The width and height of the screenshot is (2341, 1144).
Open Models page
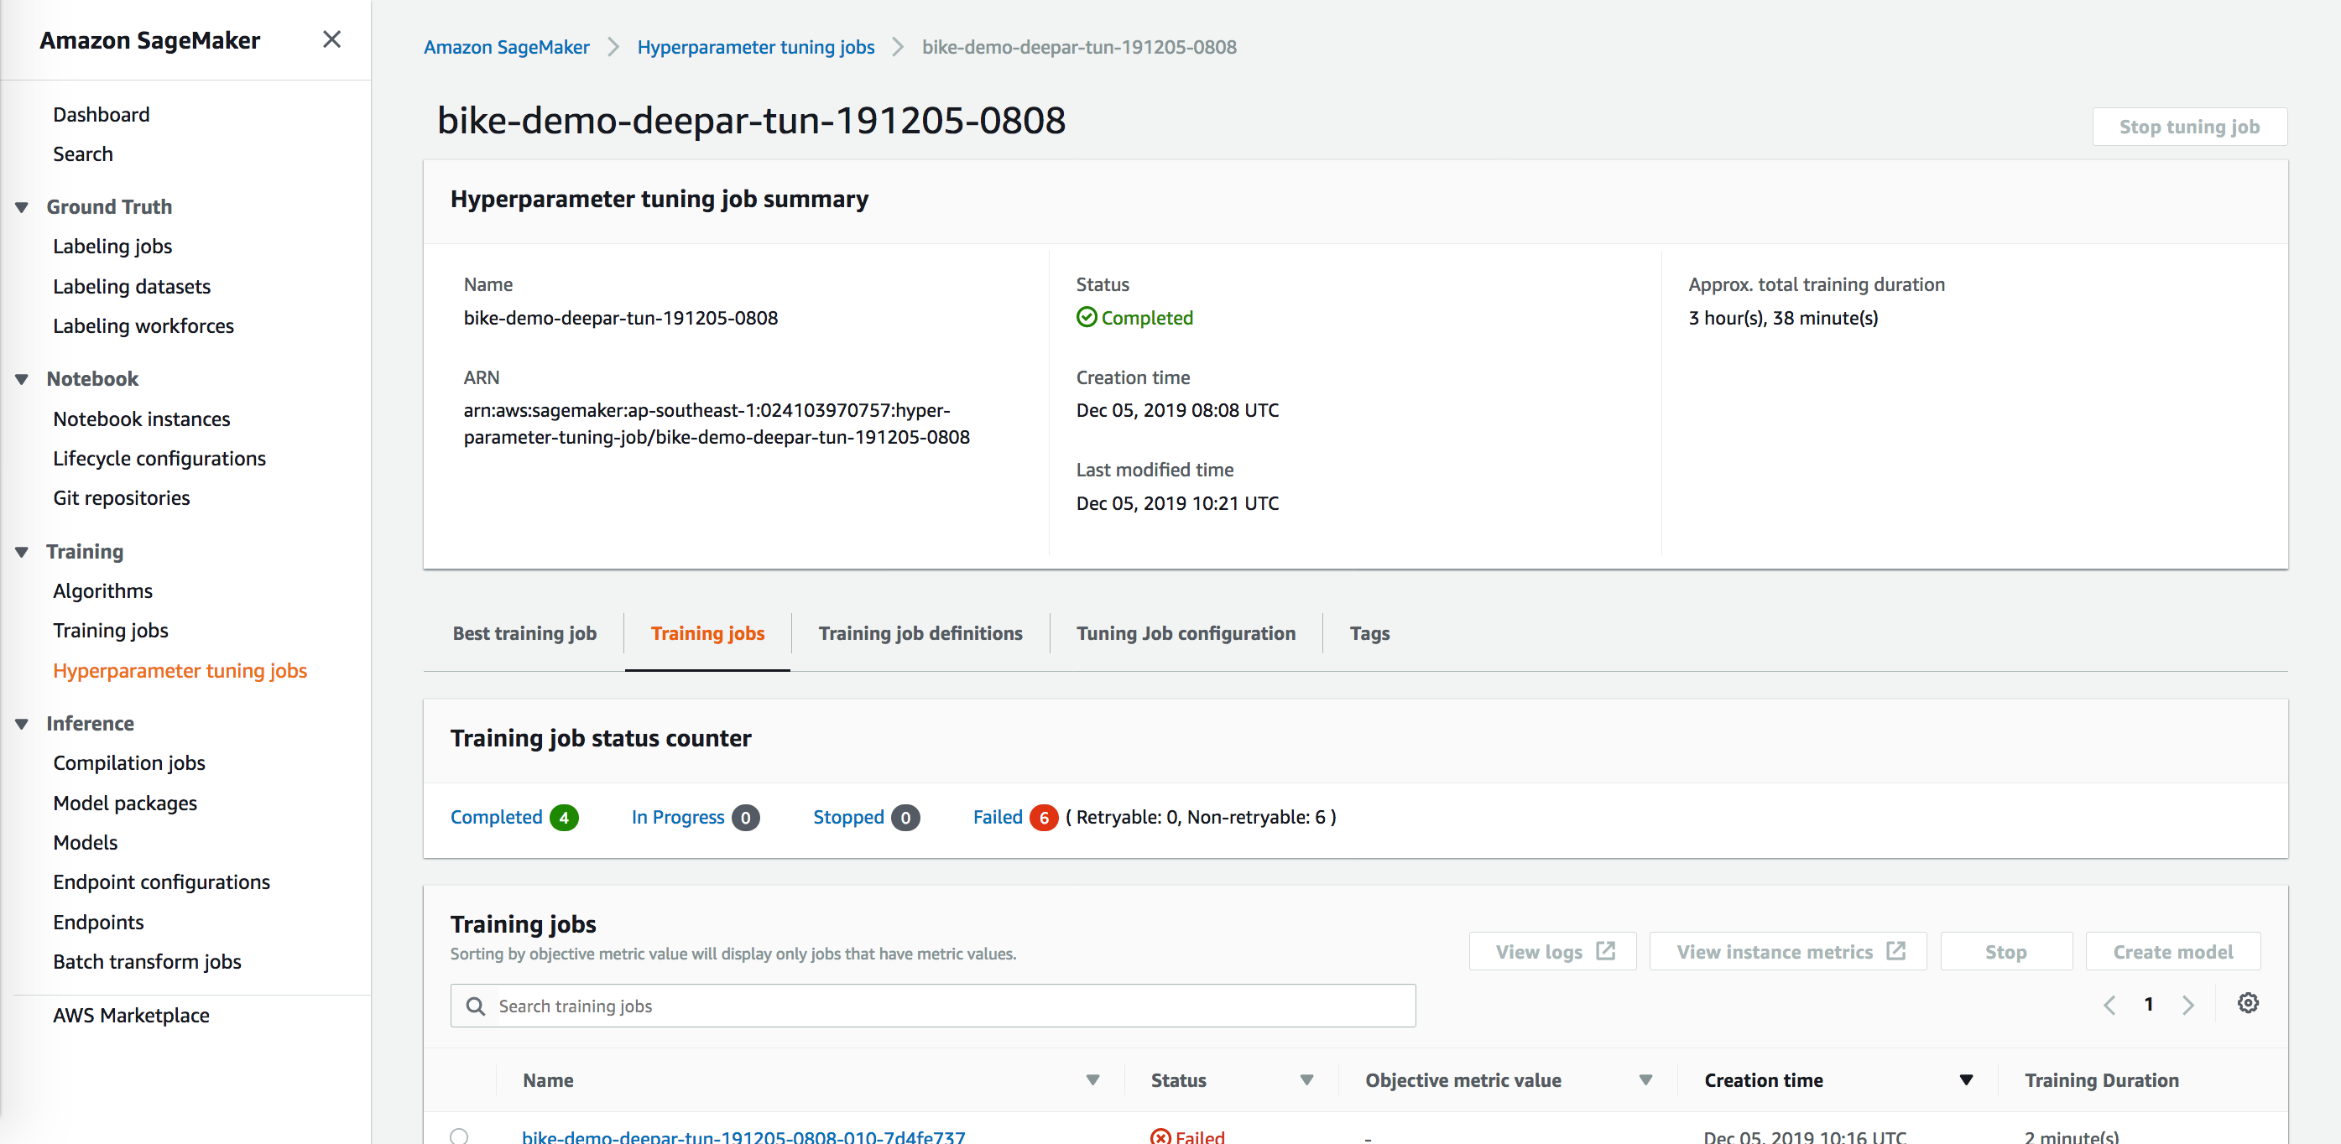coord(85,842)
